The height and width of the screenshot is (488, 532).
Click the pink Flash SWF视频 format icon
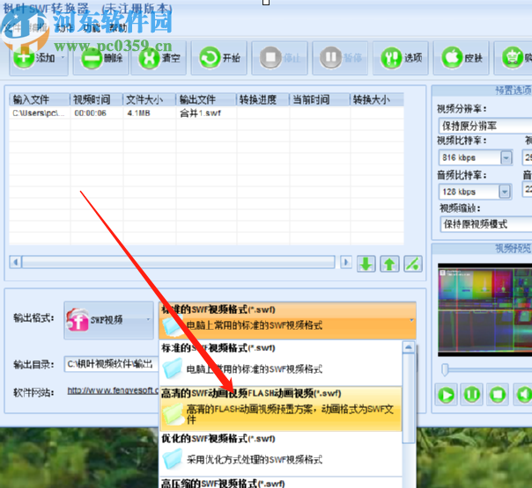pyautogui.click(x=78, y=320)
